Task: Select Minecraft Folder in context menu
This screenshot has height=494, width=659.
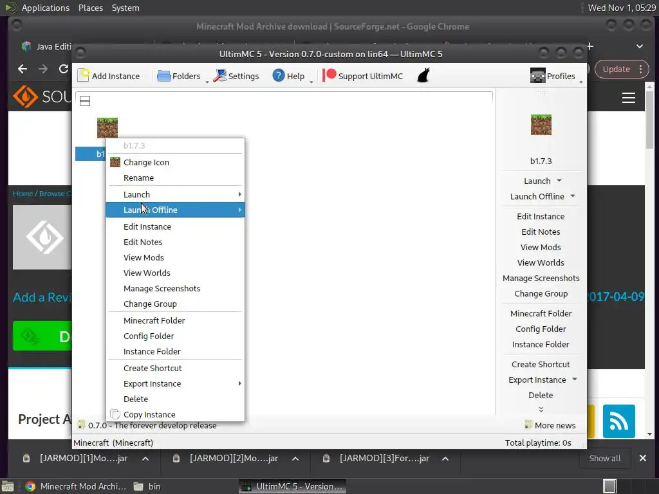Action: pos(175,320)
